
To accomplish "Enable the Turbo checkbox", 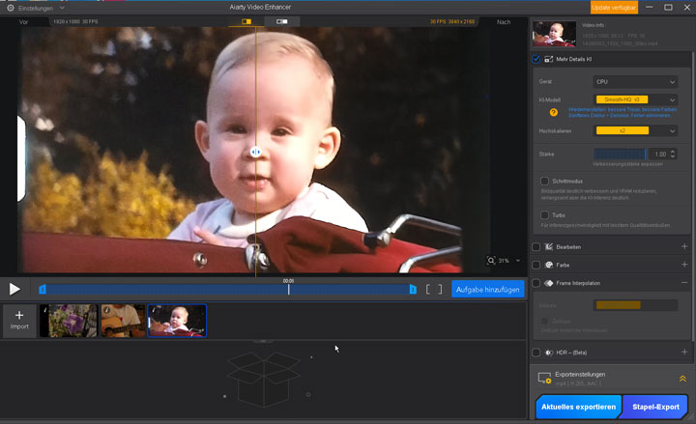I will [544, 215].
